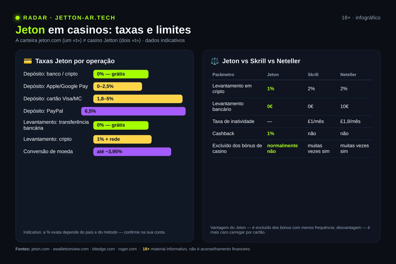Click the Cashback row label
This screenshot has width=396, height=264.
[x=223, y=134]
